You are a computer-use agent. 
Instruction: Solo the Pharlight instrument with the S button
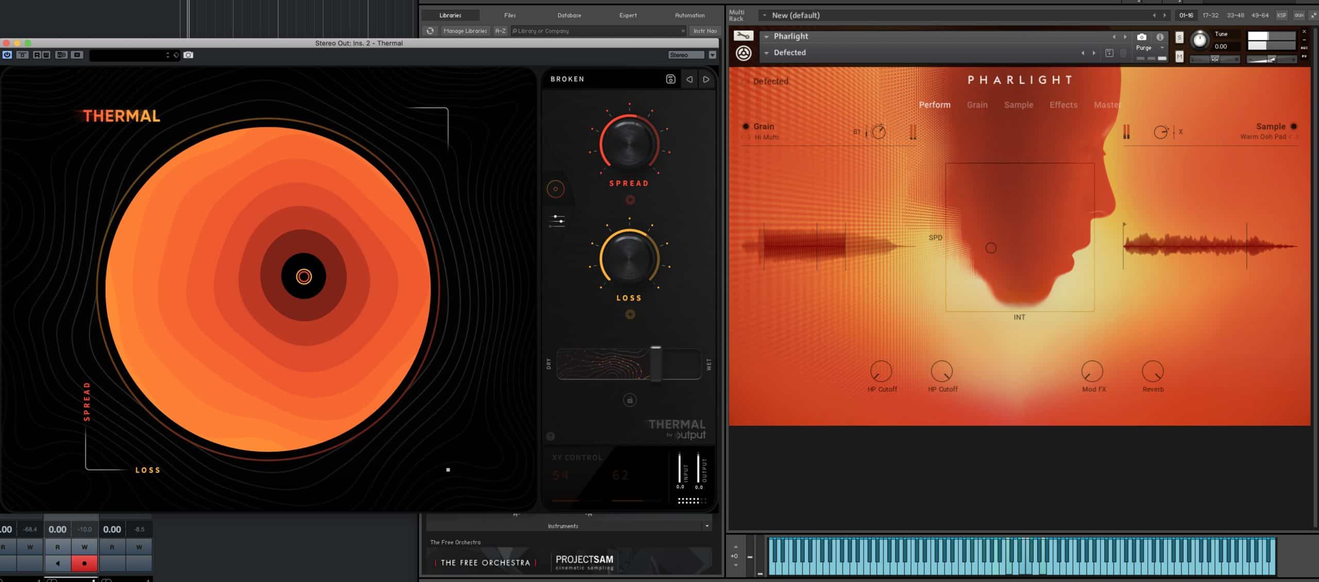tap(1180, 38)
